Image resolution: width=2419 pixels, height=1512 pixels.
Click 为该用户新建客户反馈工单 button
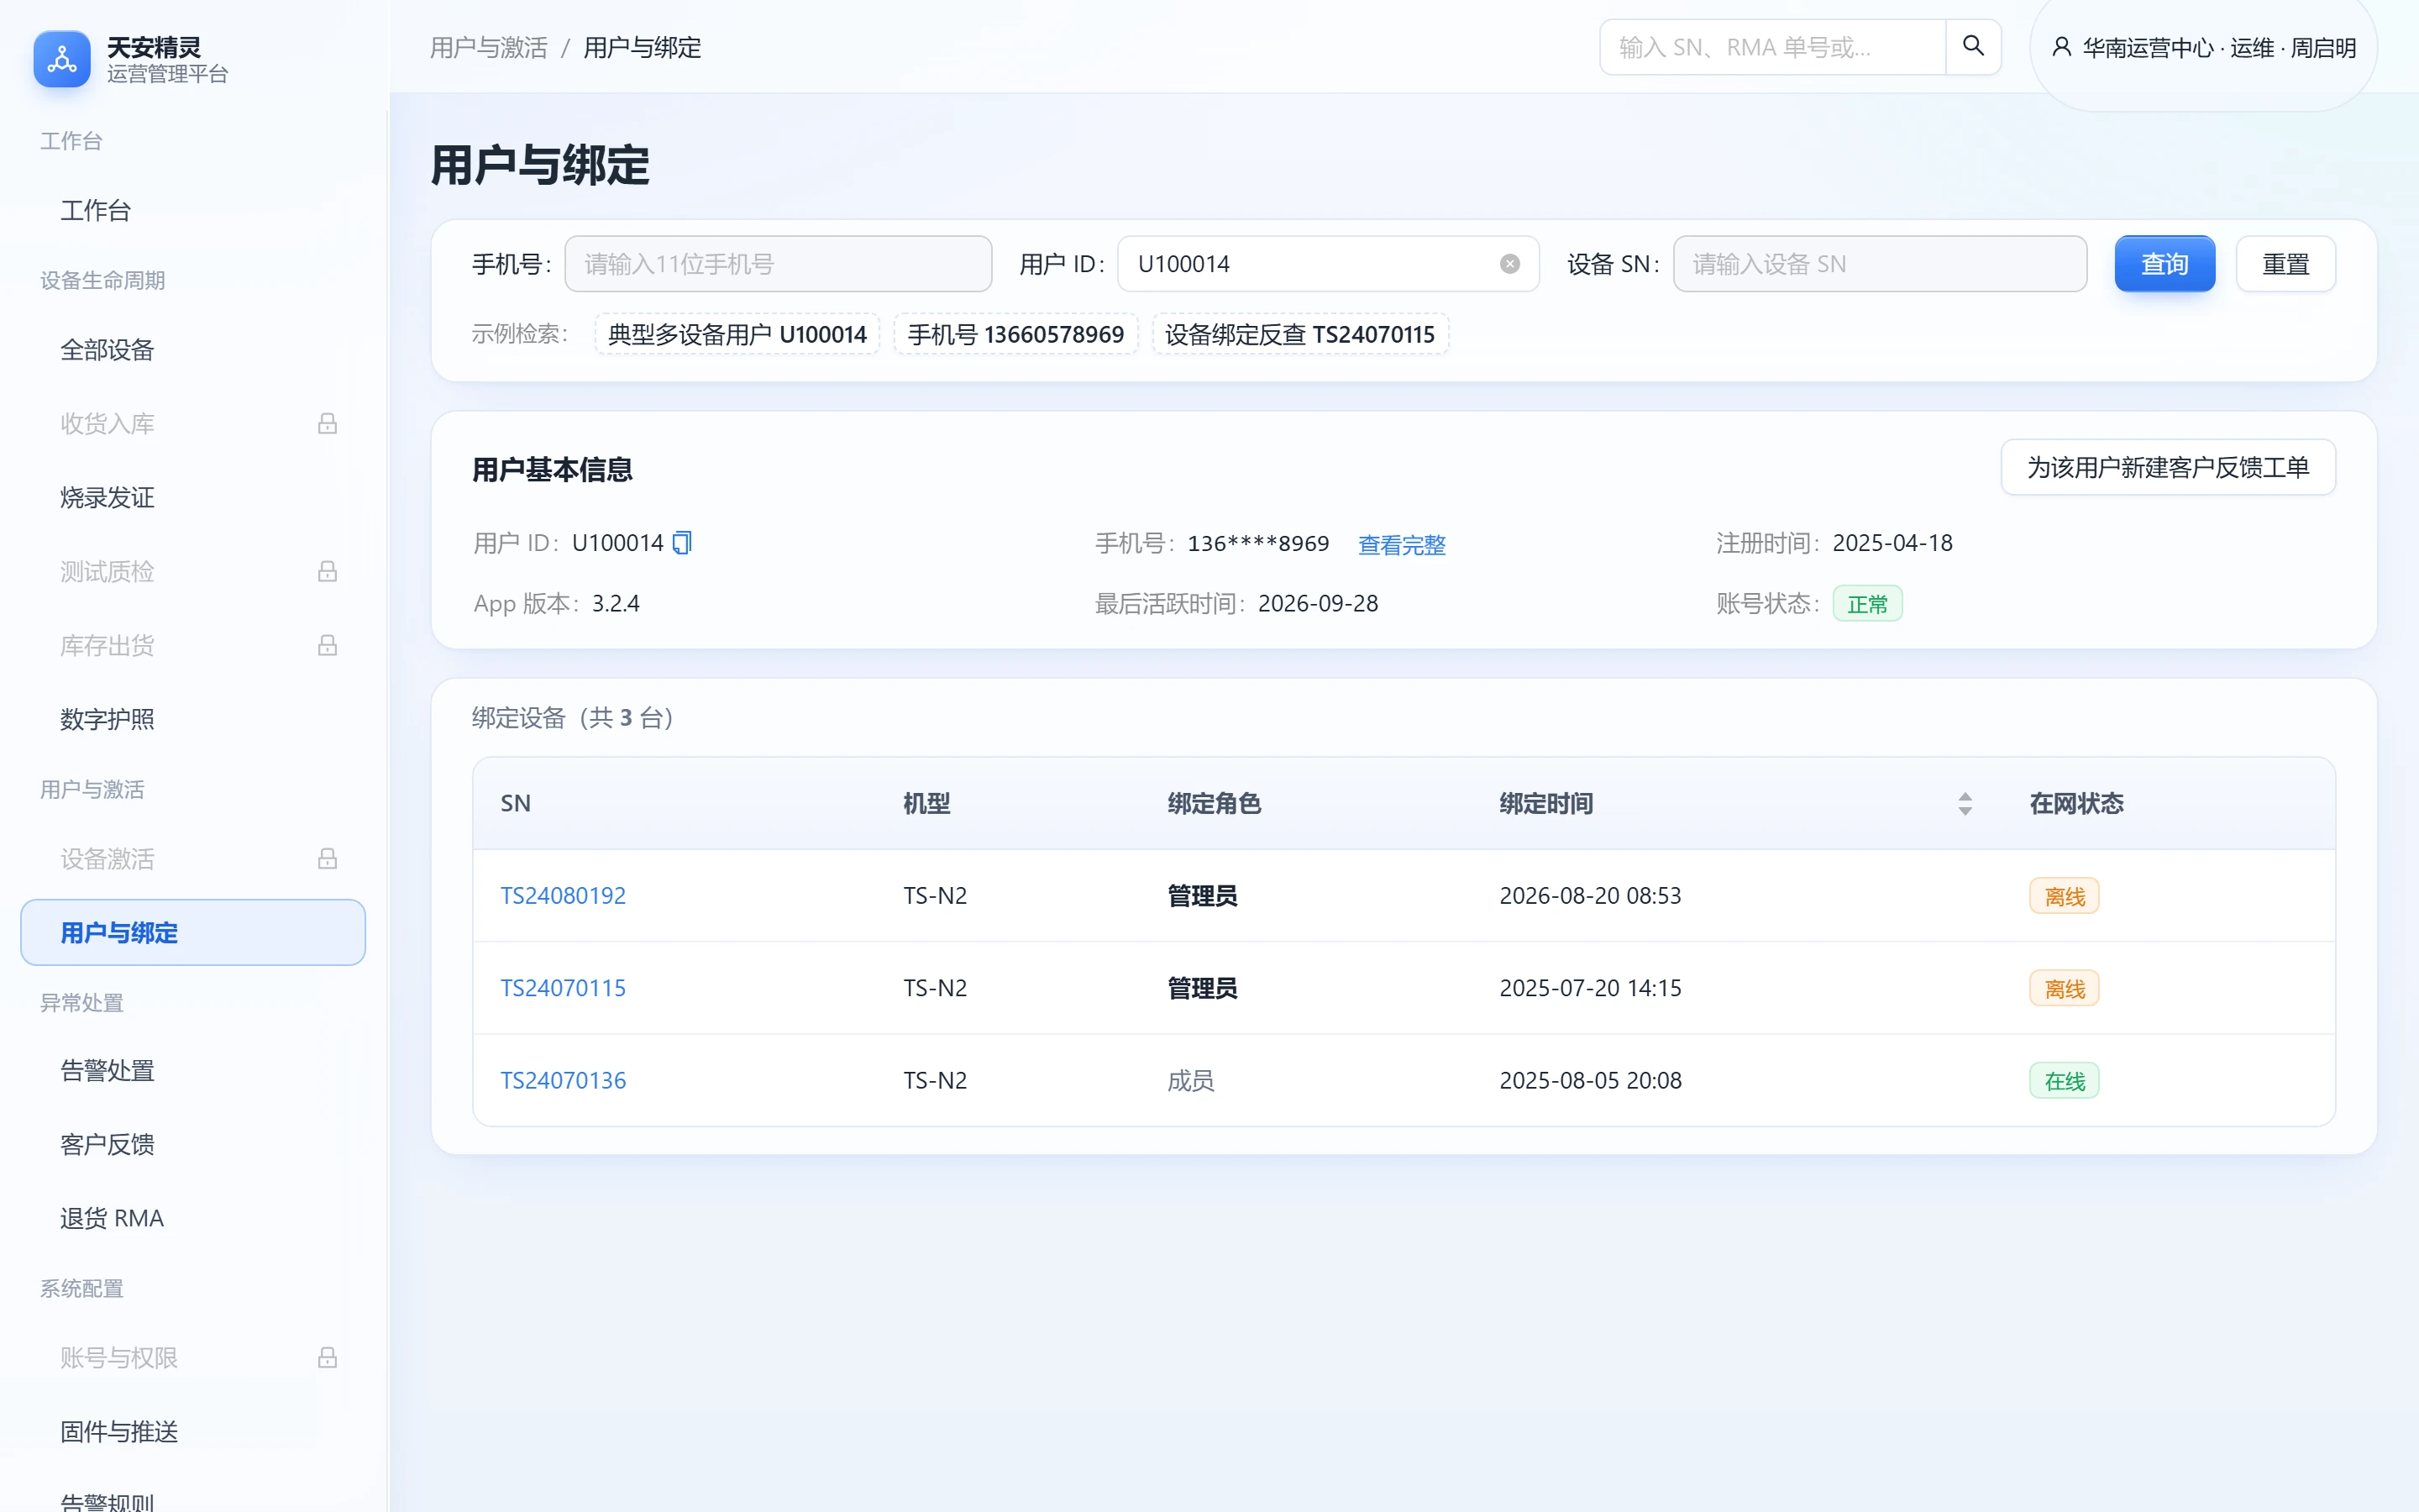coord(2167,467)
